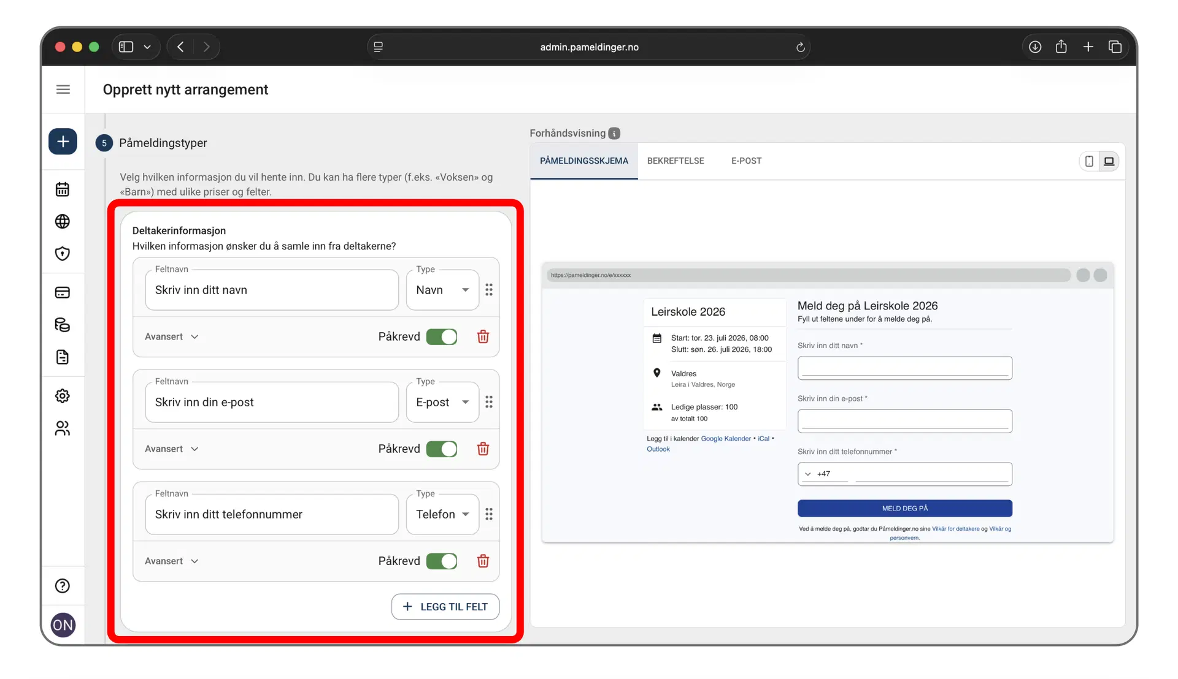Toggle Påkrevd for the name field
Screen dimensions: 1178x679
(x=442, y=336)
